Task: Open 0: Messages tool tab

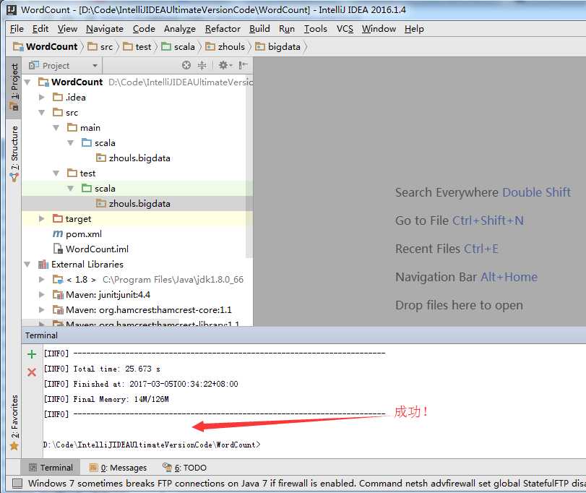Action: [118, 468]
